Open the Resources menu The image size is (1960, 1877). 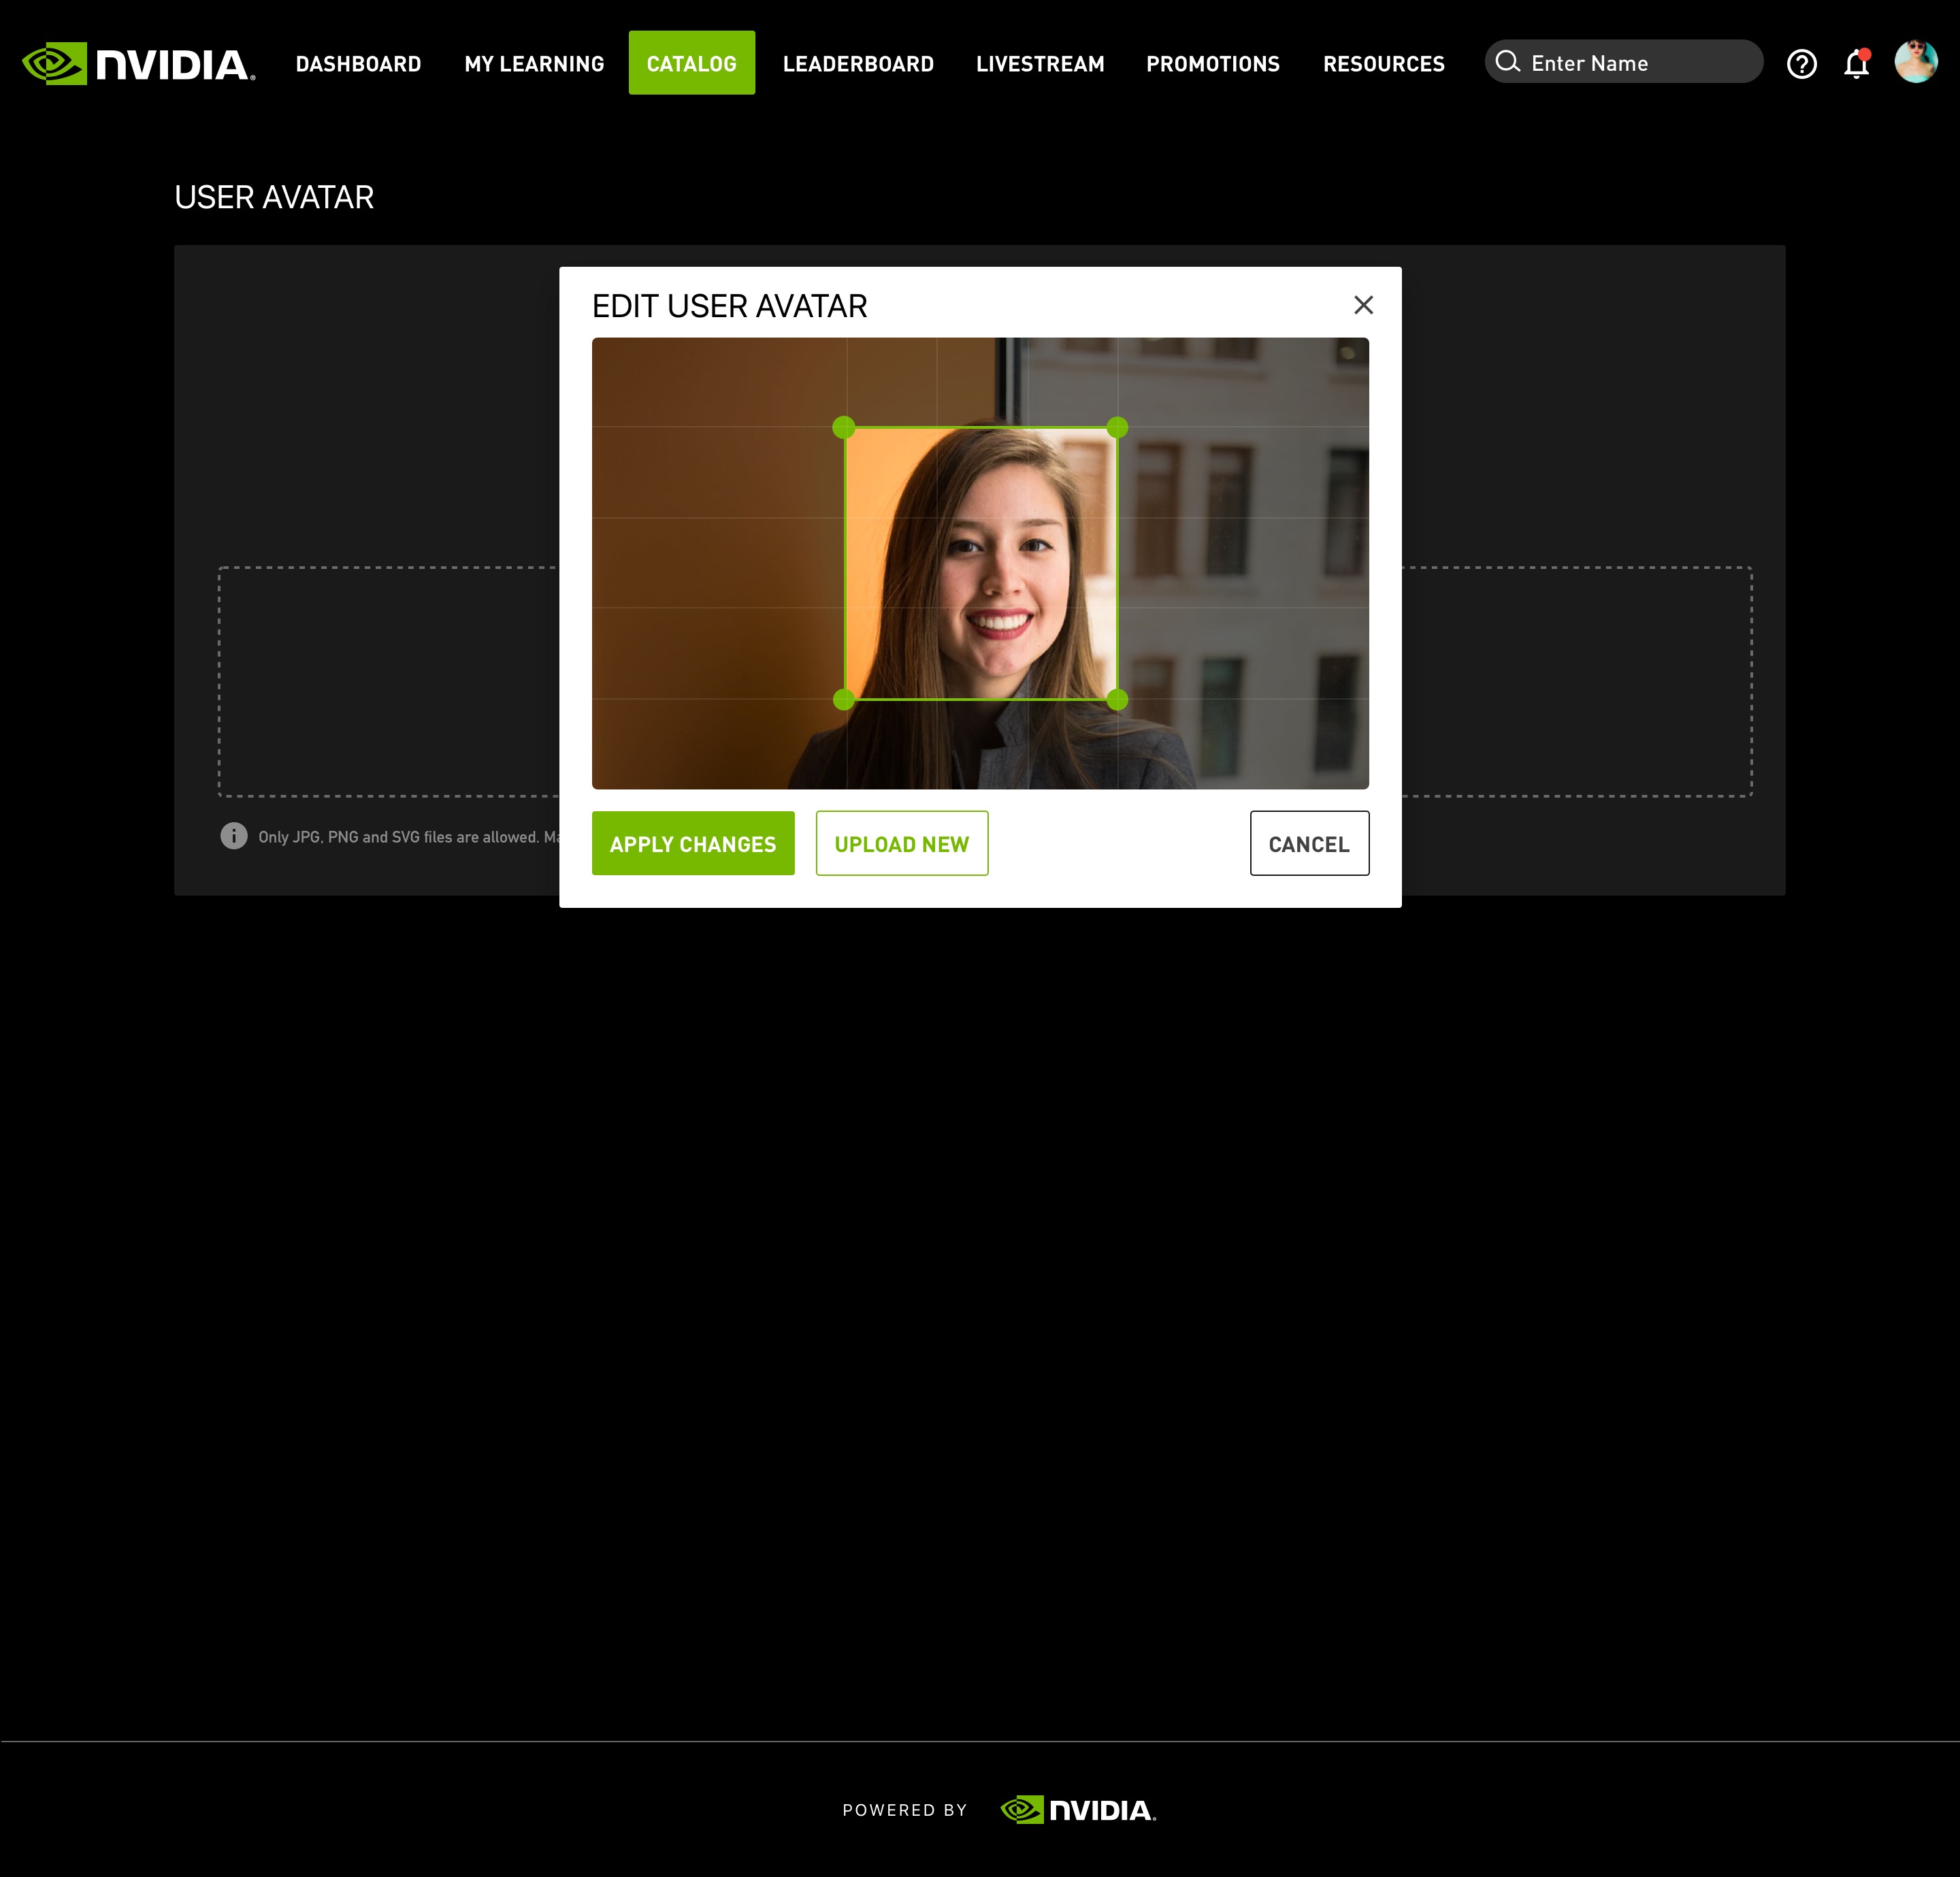click(x=1384, y=64)
